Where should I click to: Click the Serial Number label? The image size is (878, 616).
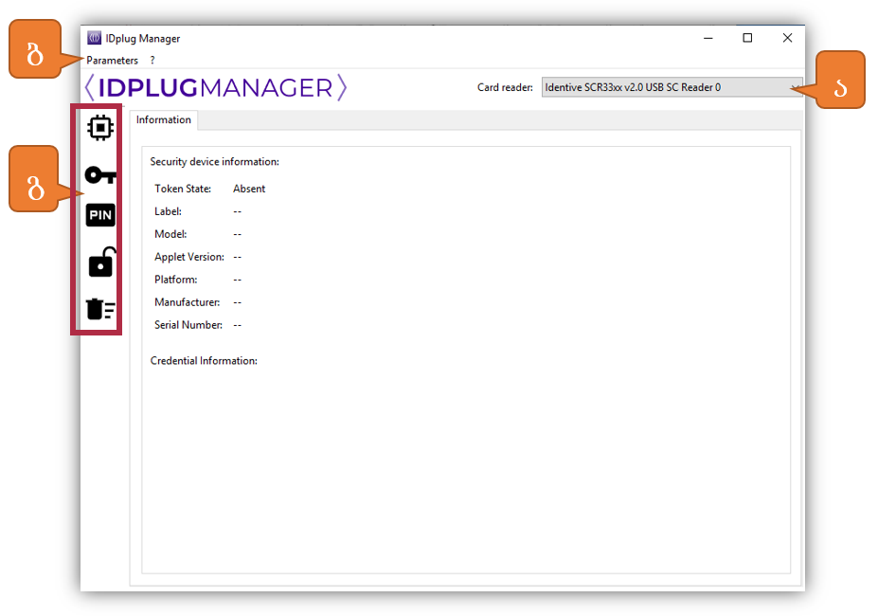[188, 325]
